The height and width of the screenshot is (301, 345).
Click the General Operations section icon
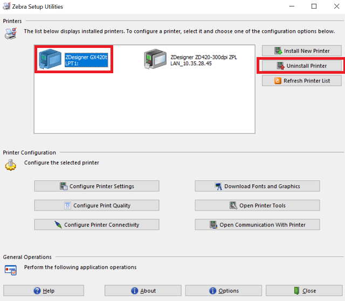[11, 269]
